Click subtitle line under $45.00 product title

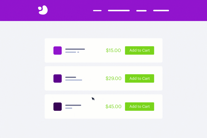click(x=69, y=108)
